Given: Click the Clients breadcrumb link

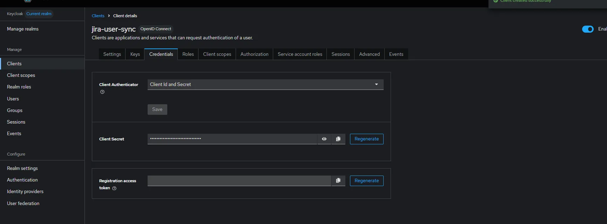Looking at the screenshot, I should pos(98,16).
